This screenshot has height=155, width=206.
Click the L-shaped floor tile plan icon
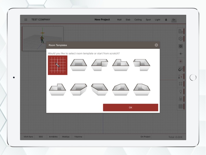click(181, 31)
